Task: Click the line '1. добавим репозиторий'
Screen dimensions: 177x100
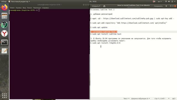Action: 101,14
